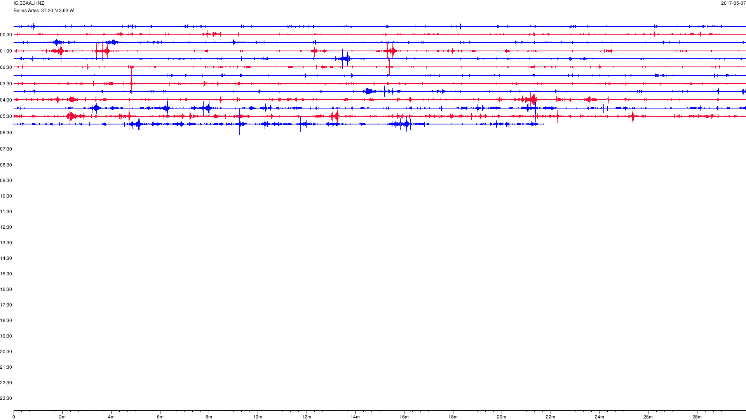Image resolution: width=746 pixels, height=420 pixels.
Task: Select the 00:30 time label
Action: click(x=6, y=35)
